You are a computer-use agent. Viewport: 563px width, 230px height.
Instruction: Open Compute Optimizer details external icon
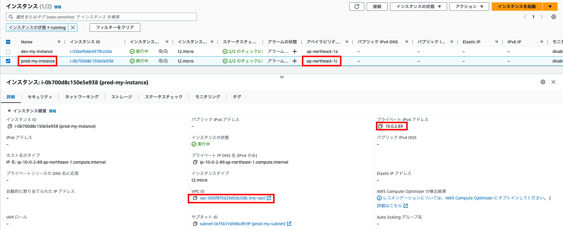coord(406,206)
